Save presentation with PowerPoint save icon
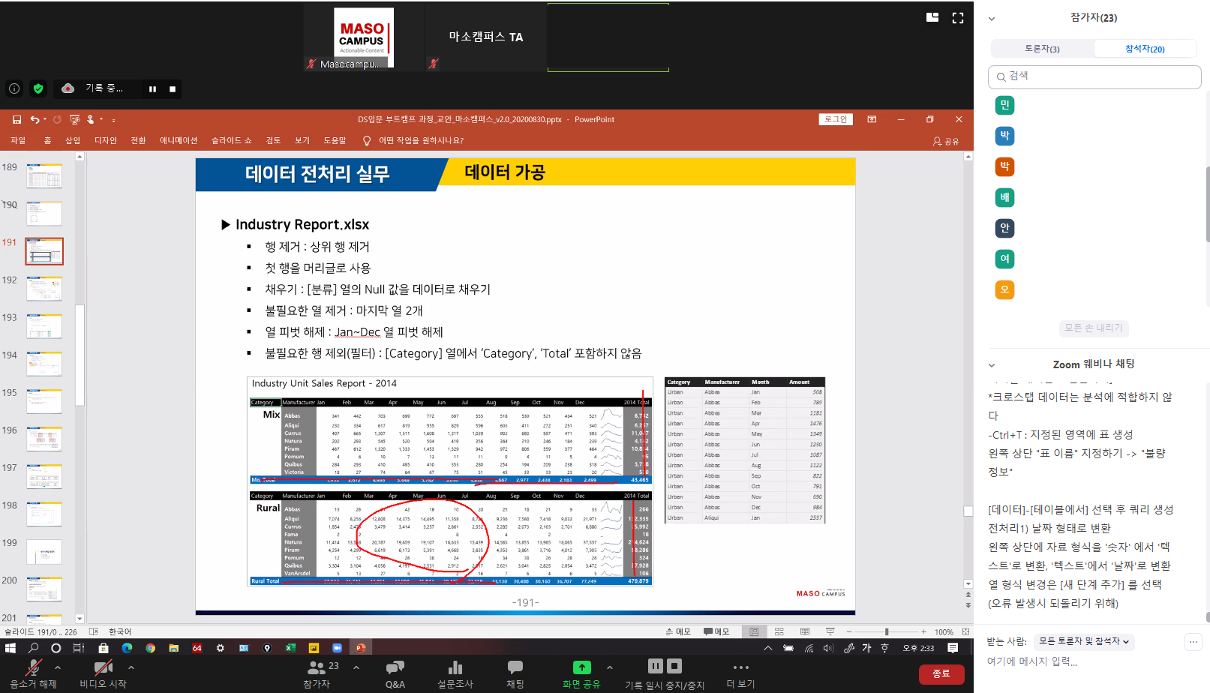Screen dimensions: 1210x693 tap(17, 119)
